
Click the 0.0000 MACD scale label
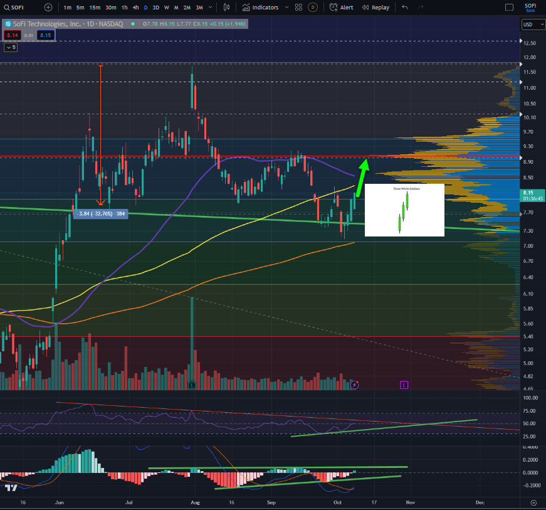(530, 473)
